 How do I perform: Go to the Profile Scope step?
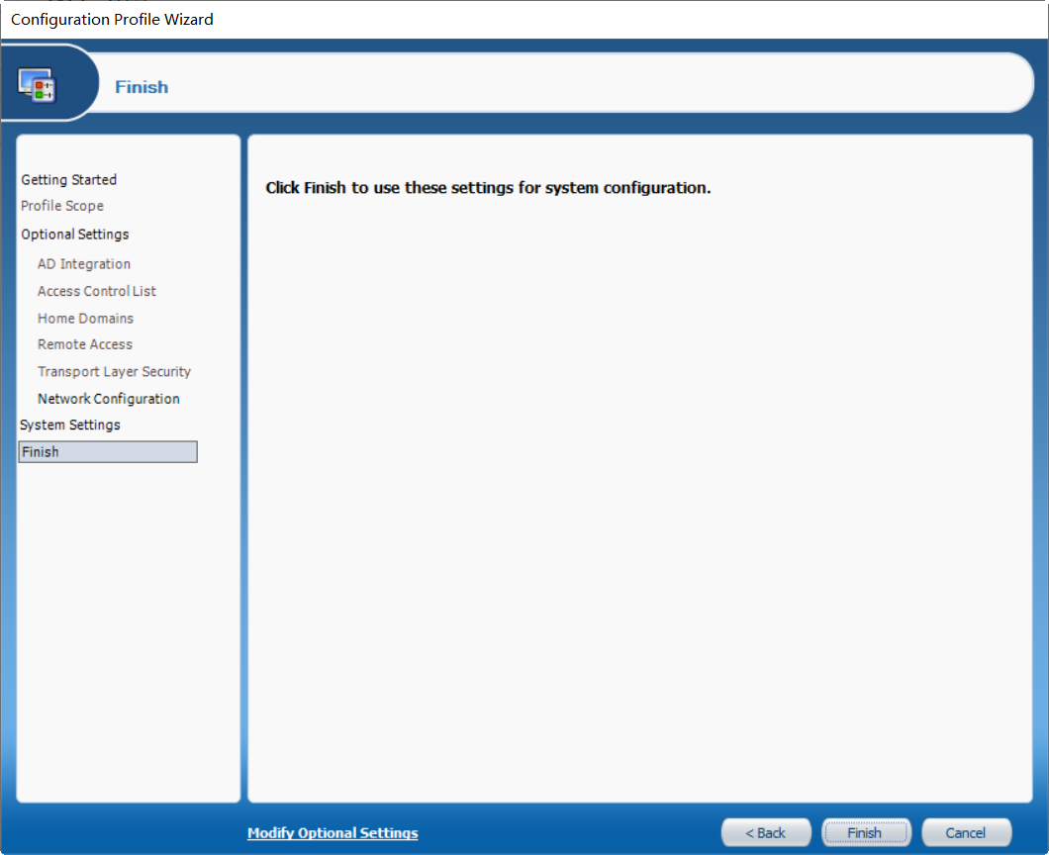tap(62, 206)
